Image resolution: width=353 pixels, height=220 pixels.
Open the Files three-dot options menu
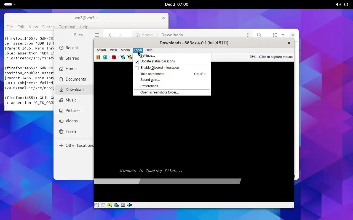(248, 35)
